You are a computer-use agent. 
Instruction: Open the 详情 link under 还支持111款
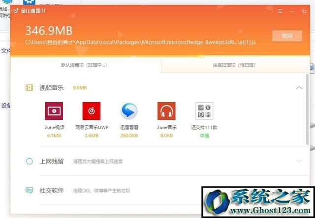point(204,136)
